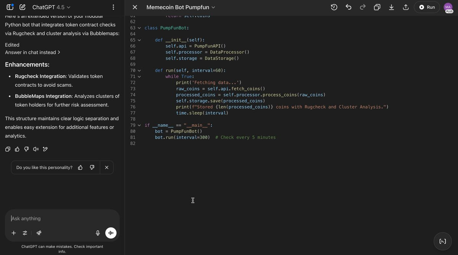Redo to next canvas version
Image resolution: width=458 pixels, height=255 pixels.
363,7
